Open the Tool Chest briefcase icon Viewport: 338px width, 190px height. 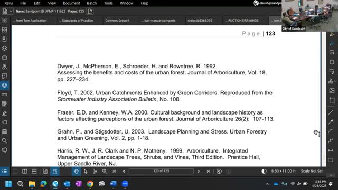[4, 58]
